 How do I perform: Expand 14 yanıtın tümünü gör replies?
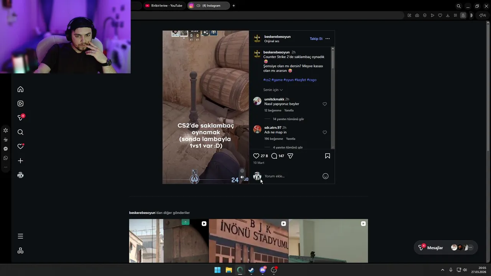coord(288,119)
